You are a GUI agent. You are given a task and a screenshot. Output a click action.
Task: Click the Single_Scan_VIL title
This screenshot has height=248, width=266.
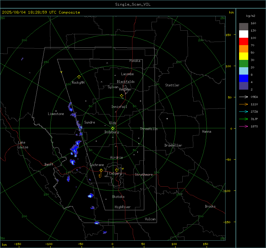pos(133,4)
